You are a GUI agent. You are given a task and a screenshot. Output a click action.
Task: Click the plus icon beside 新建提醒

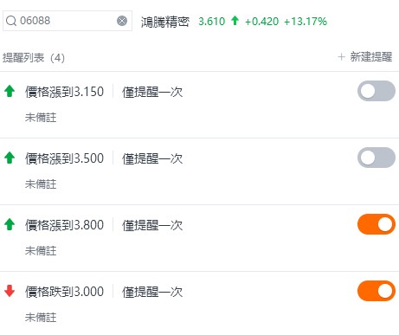[x=341, y=57]
